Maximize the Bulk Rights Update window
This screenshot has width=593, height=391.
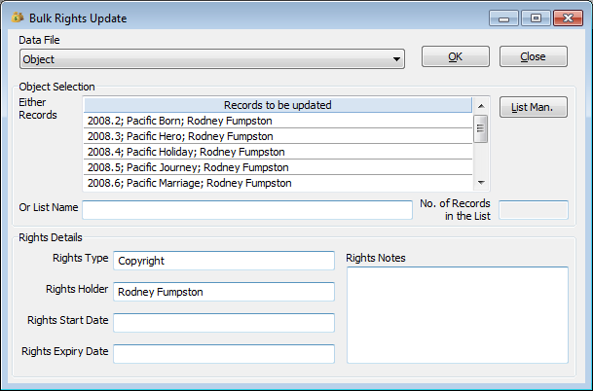(536, 18)
